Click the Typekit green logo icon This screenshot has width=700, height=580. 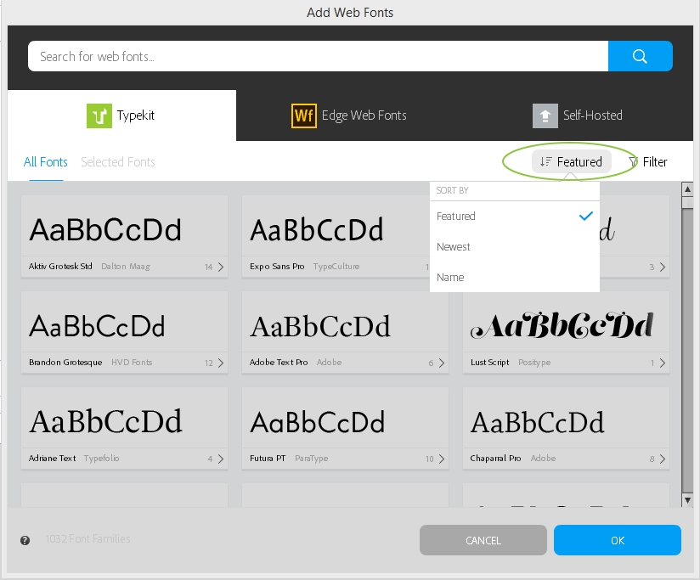[x=99, y=115]
